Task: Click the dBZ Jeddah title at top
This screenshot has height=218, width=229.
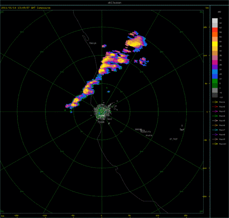Action: click(114, 2)
